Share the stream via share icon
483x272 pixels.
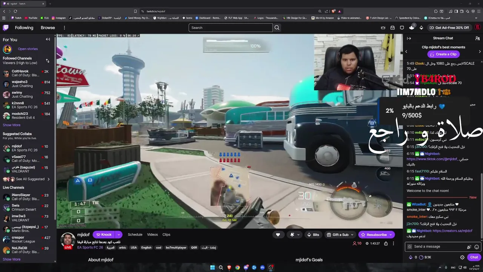click(386, 244)
